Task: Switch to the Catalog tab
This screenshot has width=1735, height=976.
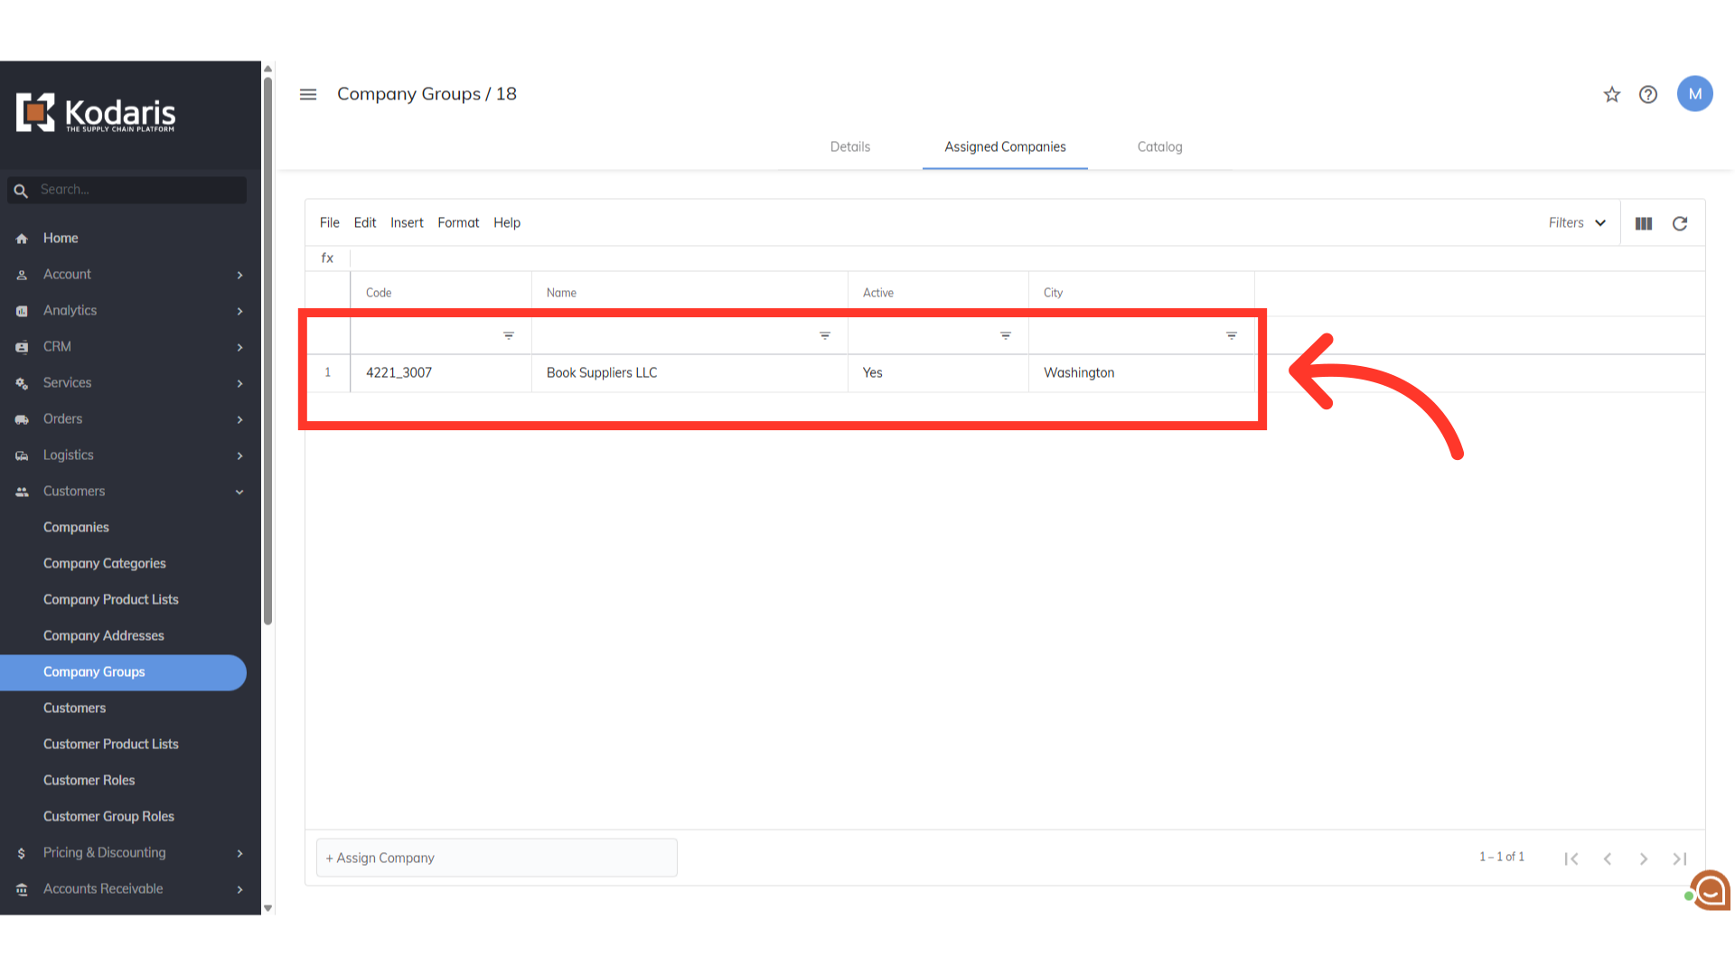Action: click(x=1159, y=146)
